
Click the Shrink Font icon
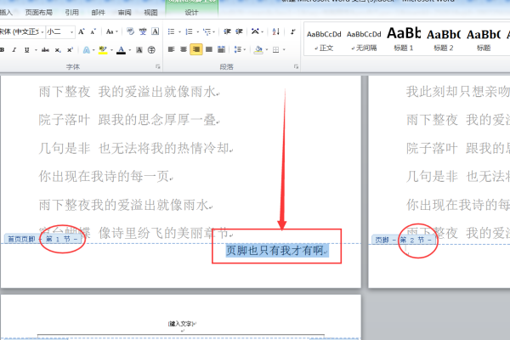pos(93,31)
